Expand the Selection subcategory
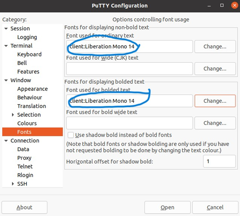 click(13, 115)
